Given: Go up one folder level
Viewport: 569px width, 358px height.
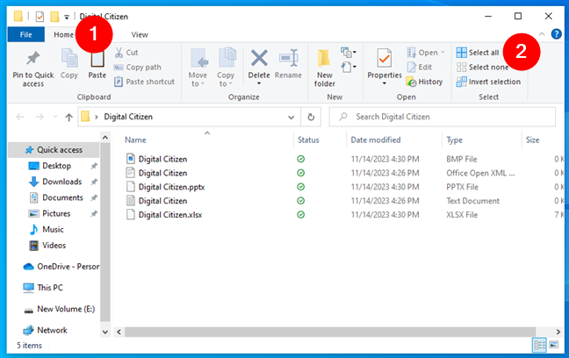Looking at the screenshot, I should pyautogui.click(x=69, y=117).
